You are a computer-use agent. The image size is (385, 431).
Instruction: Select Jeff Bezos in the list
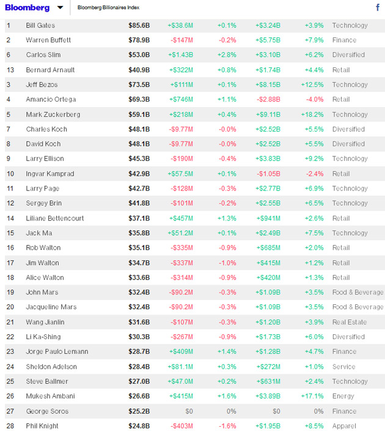[x=41, y=85]
